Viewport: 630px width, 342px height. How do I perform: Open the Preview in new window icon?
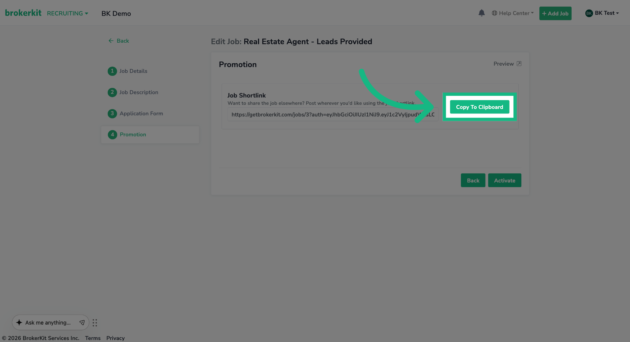click(x=519, y=63)
